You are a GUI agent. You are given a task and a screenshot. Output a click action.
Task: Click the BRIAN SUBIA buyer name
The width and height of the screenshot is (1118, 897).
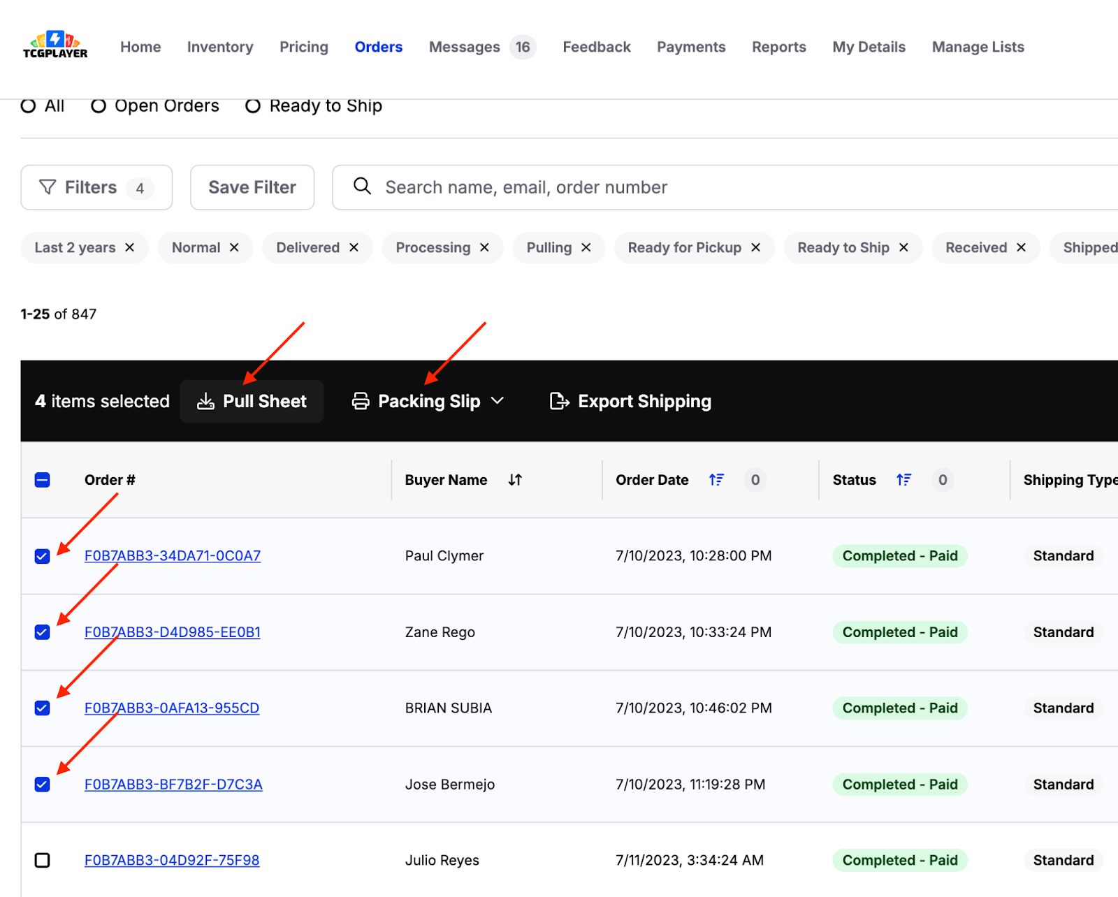coord(449,708)
